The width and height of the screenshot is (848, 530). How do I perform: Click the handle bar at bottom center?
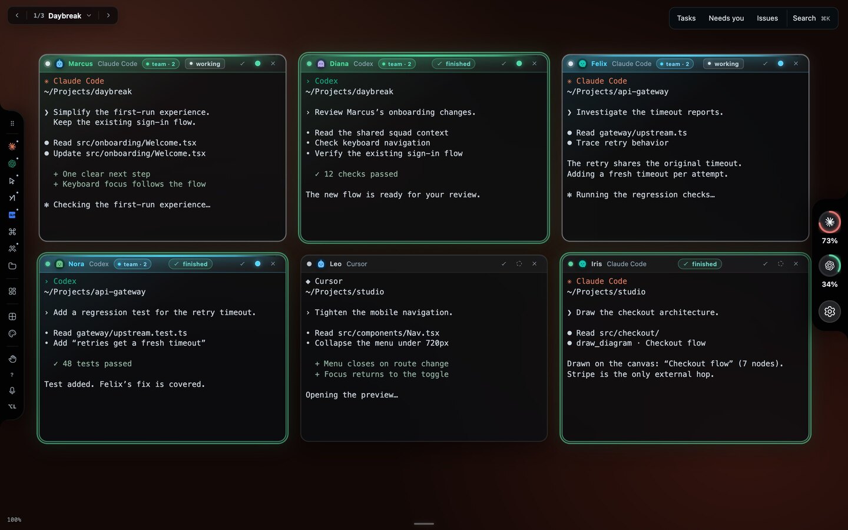point(424,524)
